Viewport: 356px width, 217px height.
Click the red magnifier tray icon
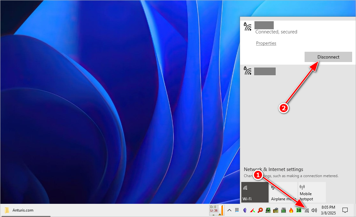pos(260,211)
